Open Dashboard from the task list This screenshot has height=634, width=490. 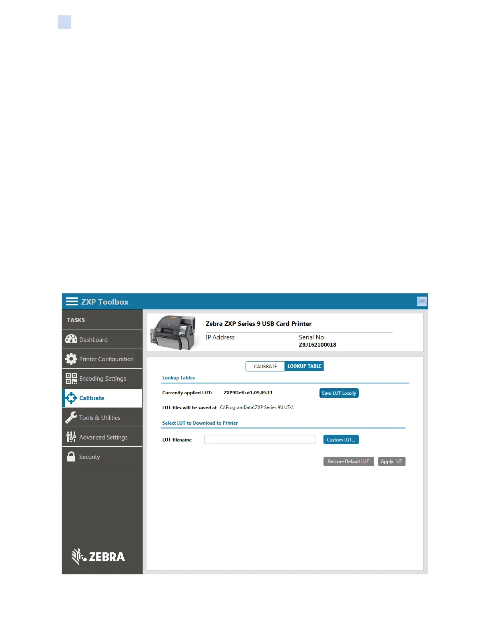pos(102,339)
